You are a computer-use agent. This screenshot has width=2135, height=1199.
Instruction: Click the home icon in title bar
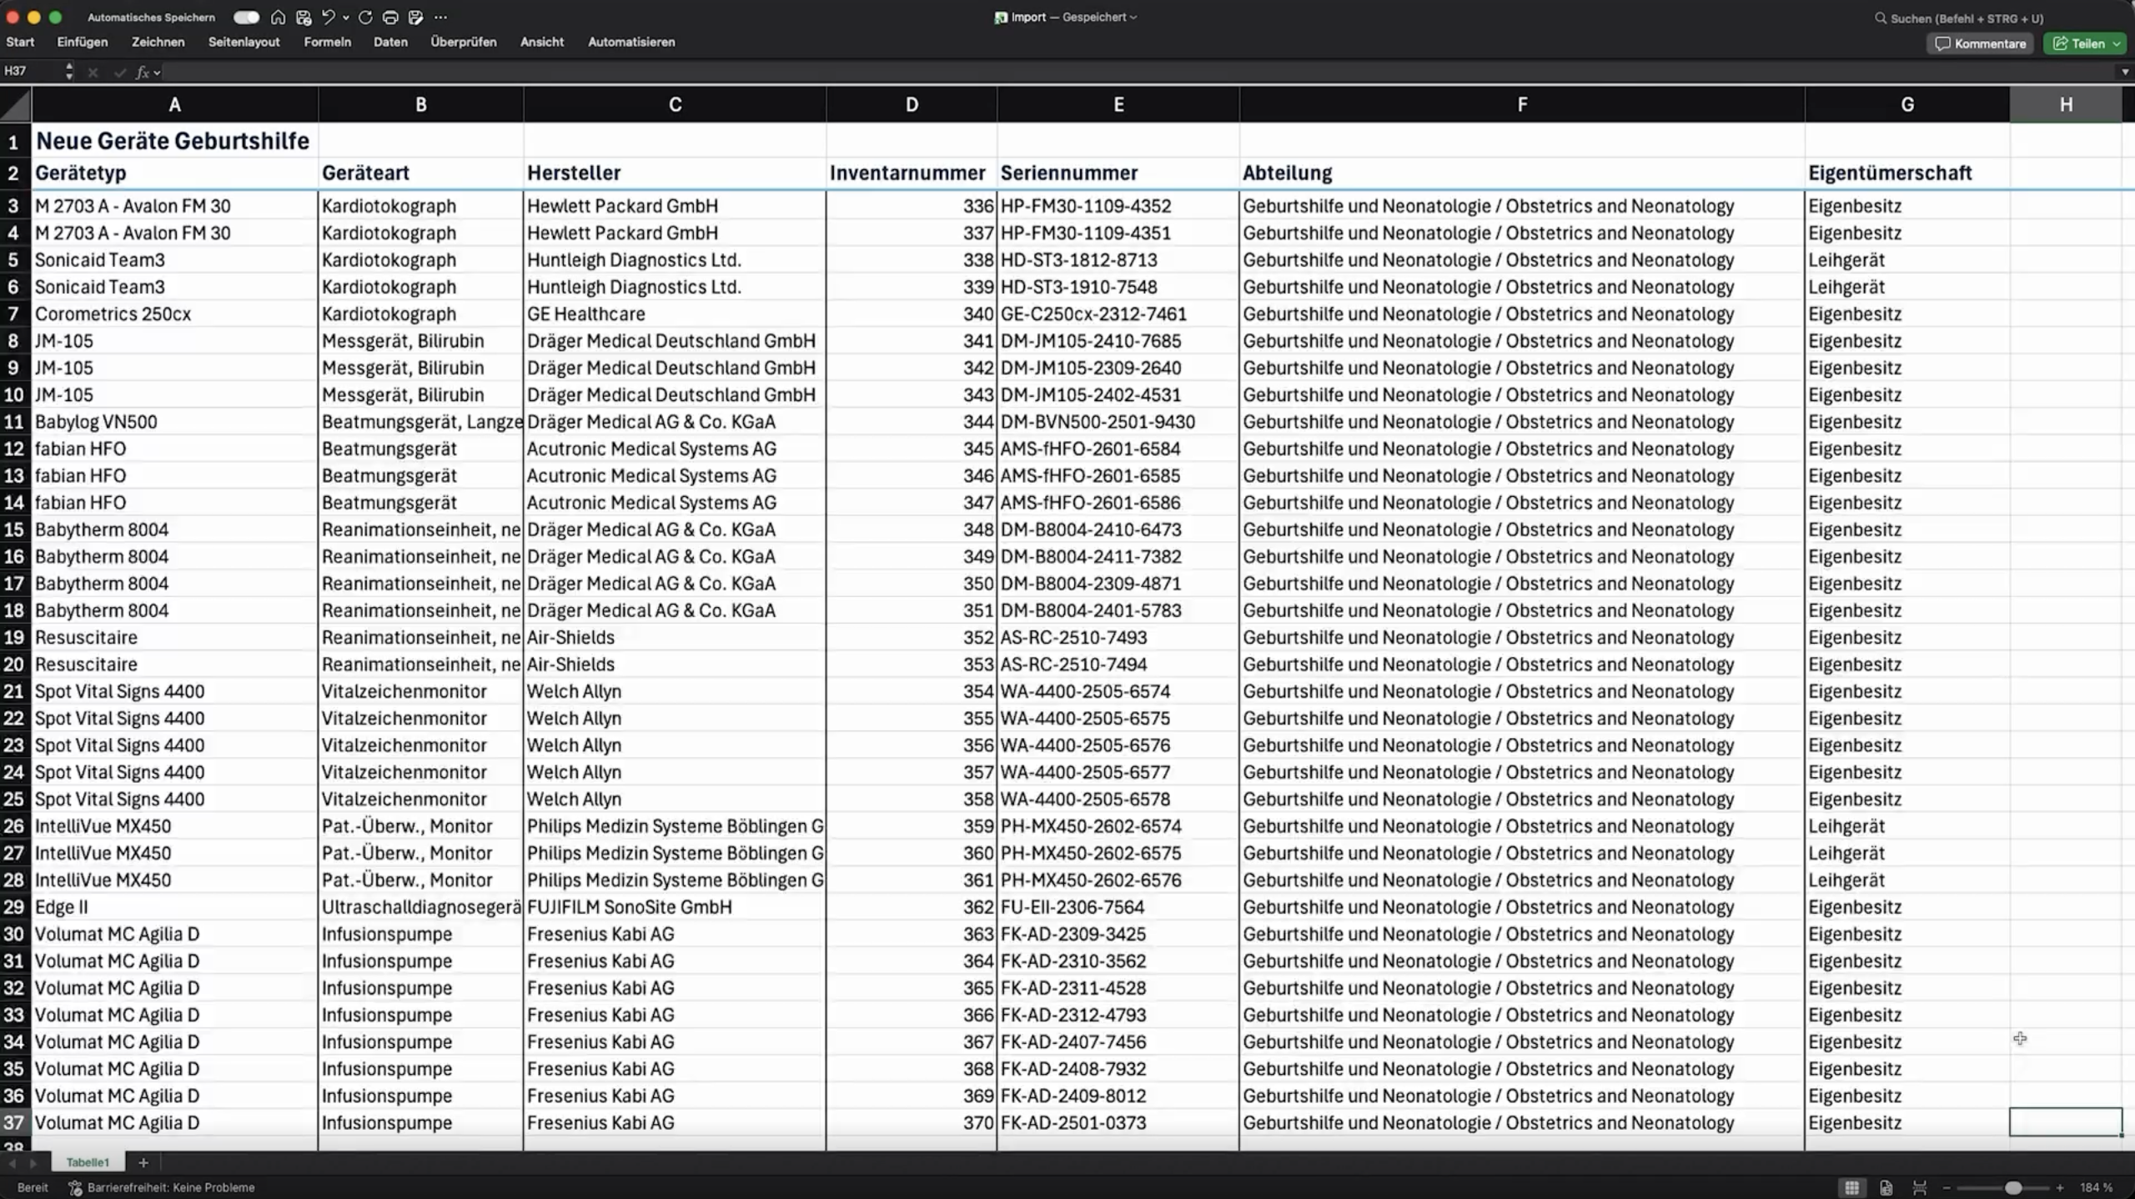[x=278, y=18]
